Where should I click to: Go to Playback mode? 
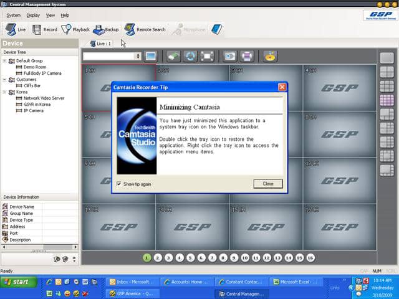[75, 29]
